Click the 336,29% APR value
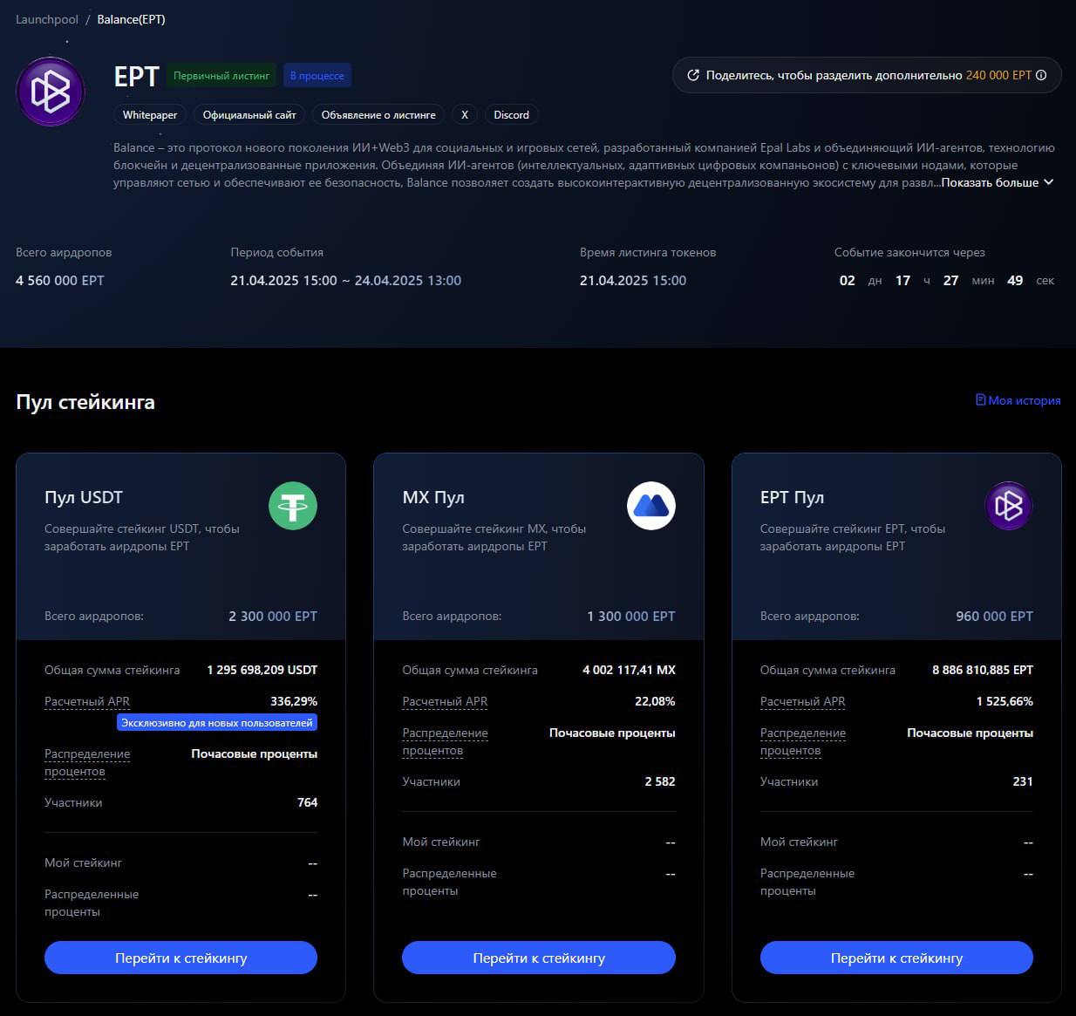The height and width of the screenshot is (1016, 1076). coord(294,701)
